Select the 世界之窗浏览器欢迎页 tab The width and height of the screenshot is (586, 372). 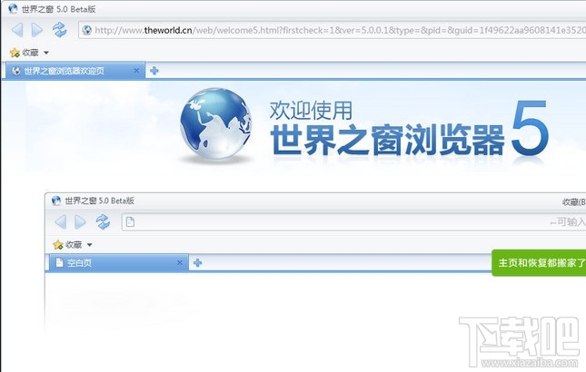coord(74,71)
